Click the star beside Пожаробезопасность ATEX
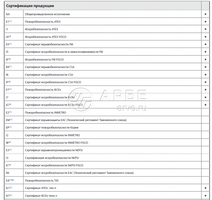Screen dimensions: 212x200 point(205,22)
